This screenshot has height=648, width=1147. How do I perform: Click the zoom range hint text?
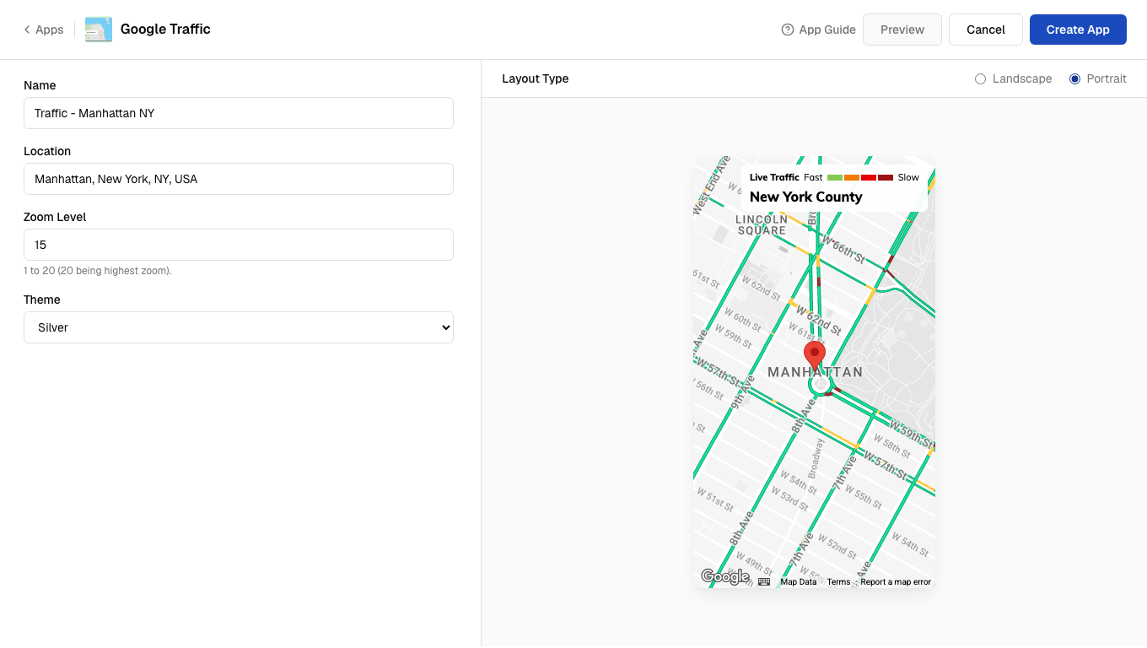point(98,271)
